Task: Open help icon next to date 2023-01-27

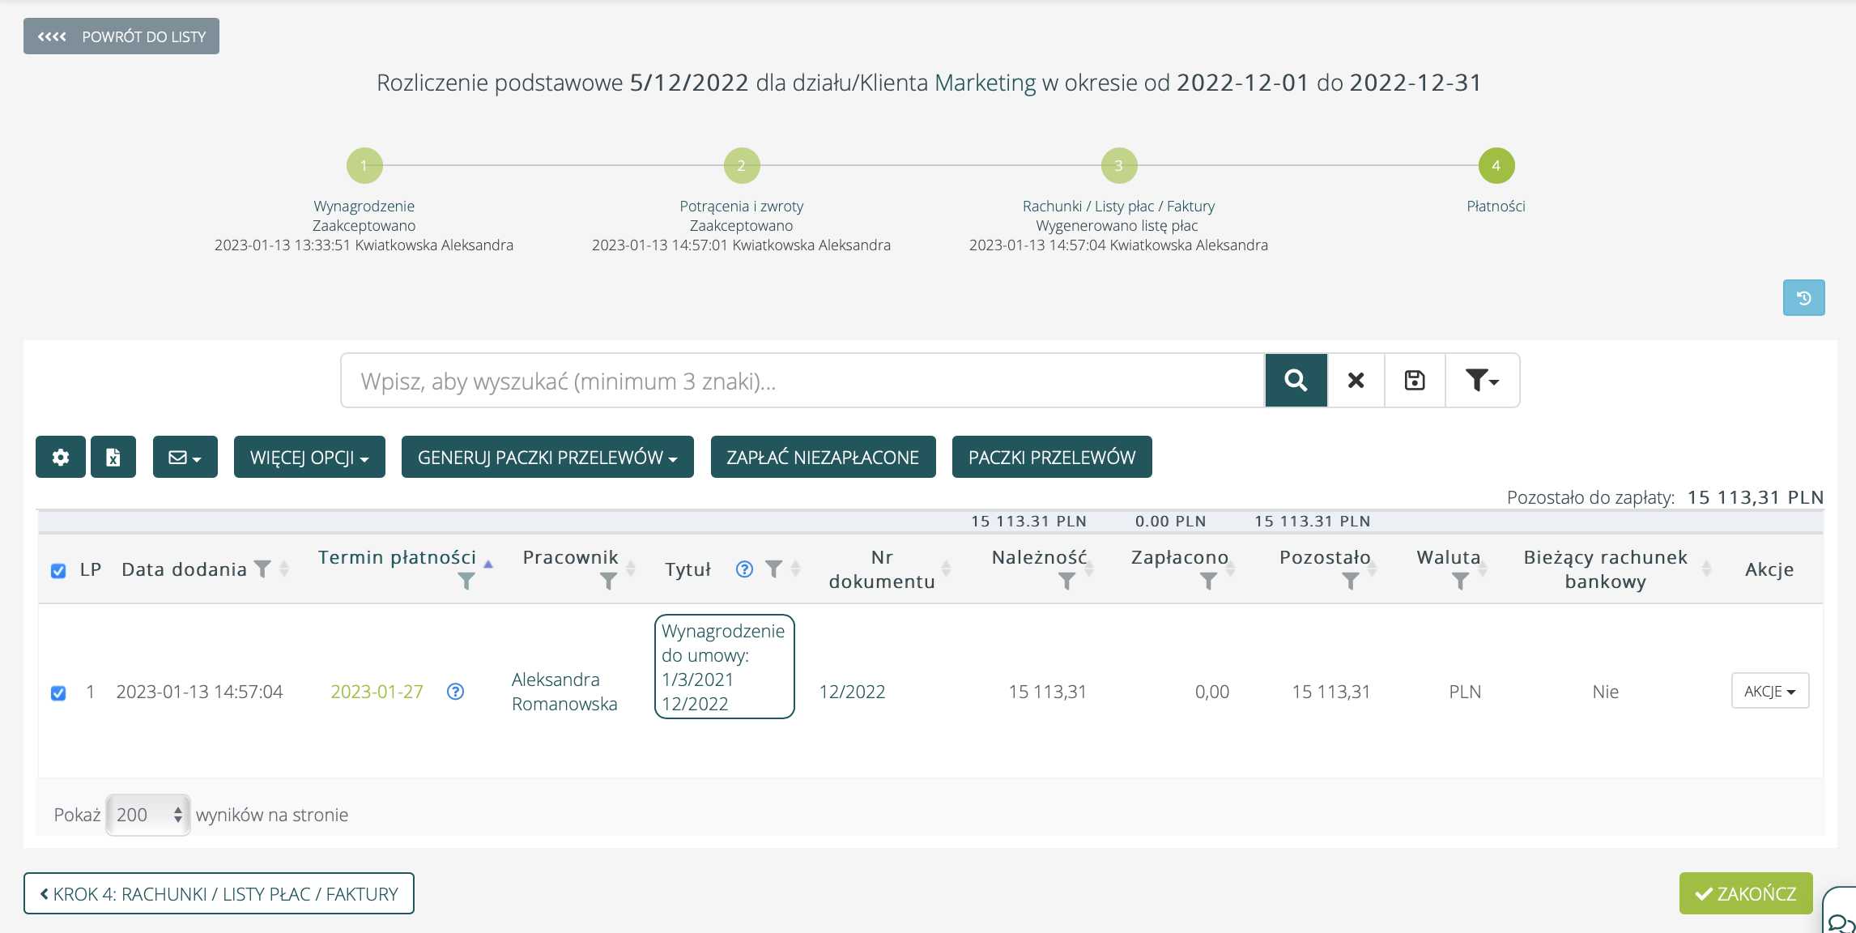Action: [455, 692]
